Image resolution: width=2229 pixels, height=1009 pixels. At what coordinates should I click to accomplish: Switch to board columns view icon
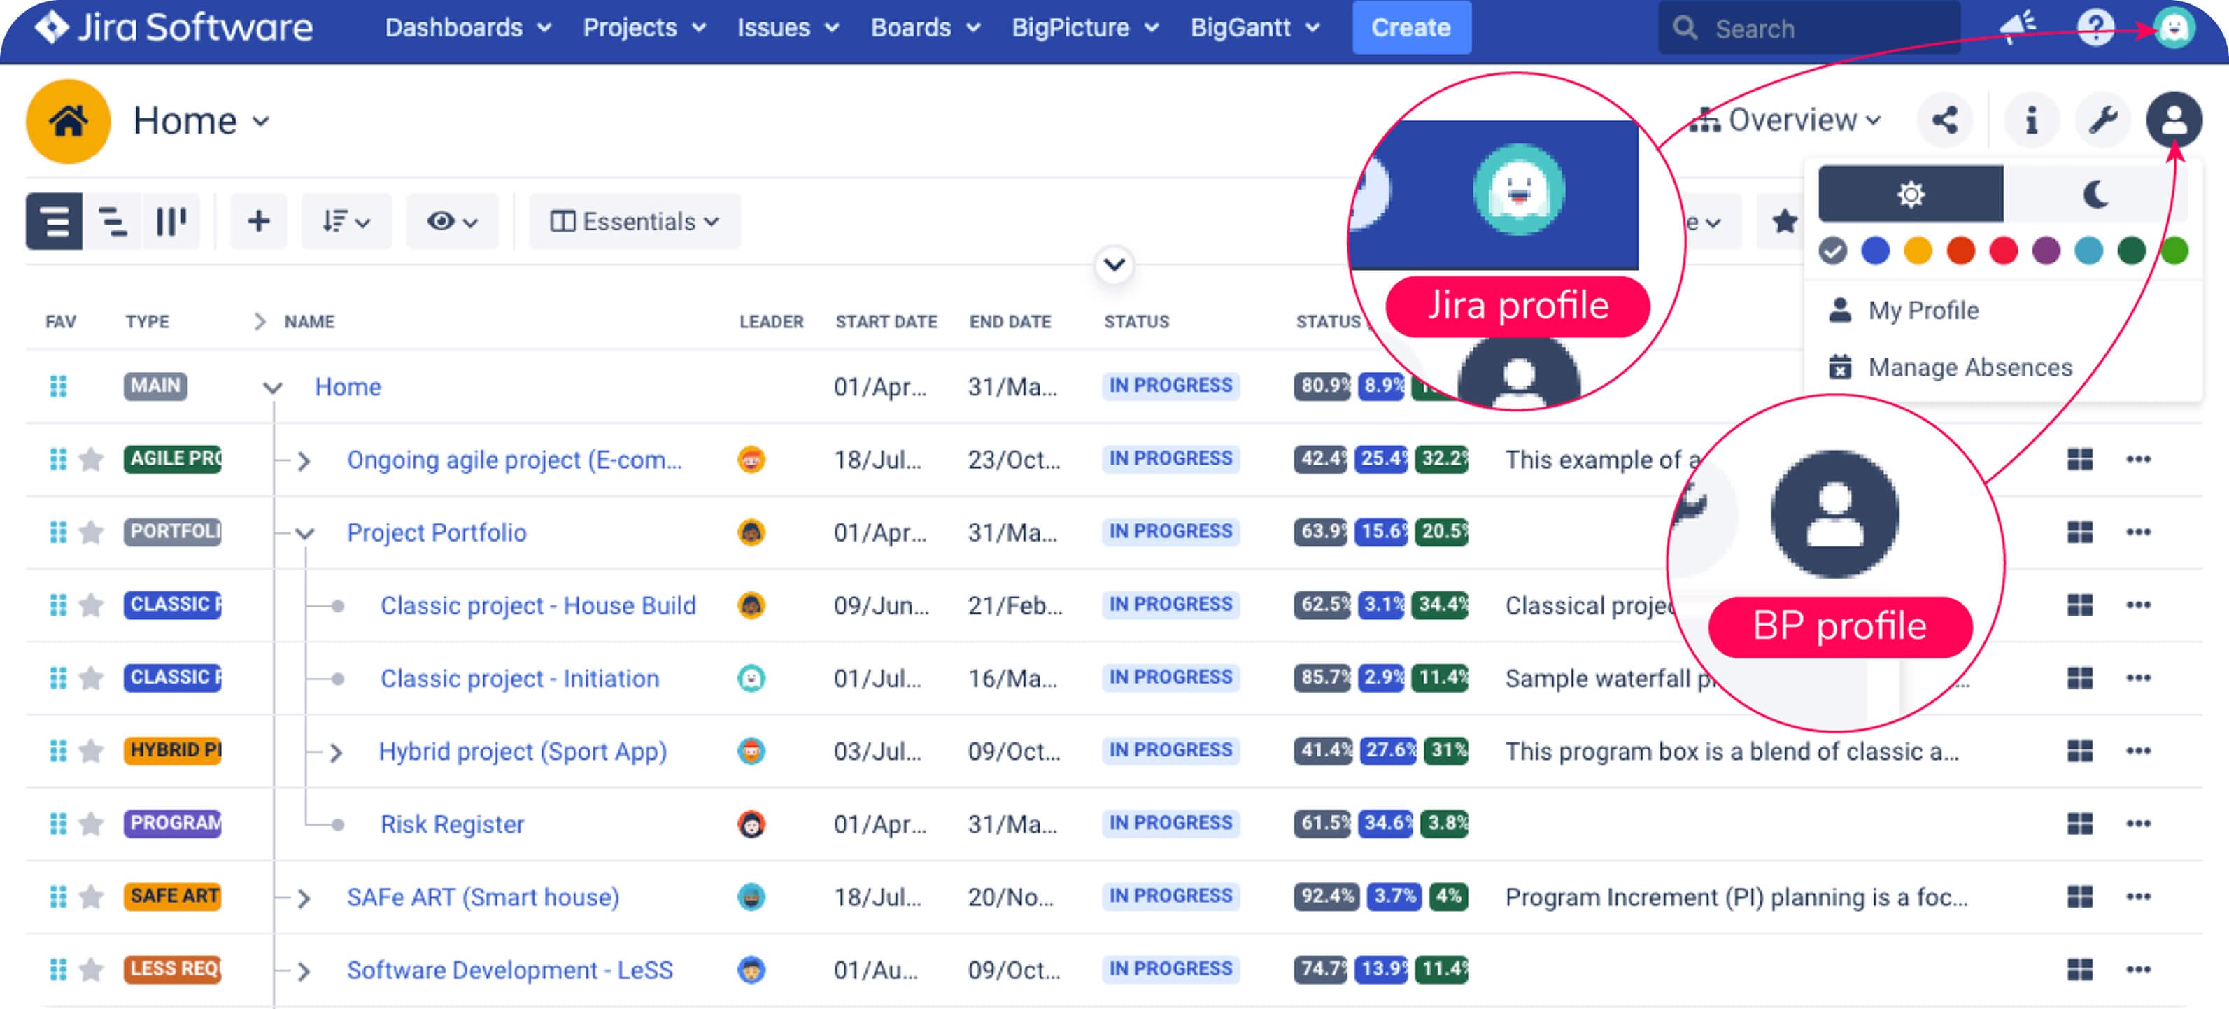(x=171, y=222)
